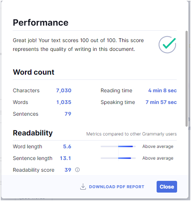
Task: Click the Sentences count value 79
Action: tap(68, 114)
